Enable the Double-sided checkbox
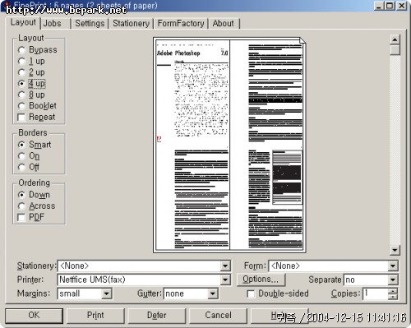Viewport: 411px width, 328px height. coord(251,293)
